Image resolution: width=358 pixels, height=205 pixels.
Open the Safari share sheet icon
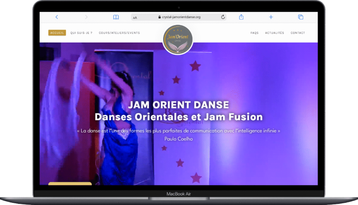tap(241, 17)
